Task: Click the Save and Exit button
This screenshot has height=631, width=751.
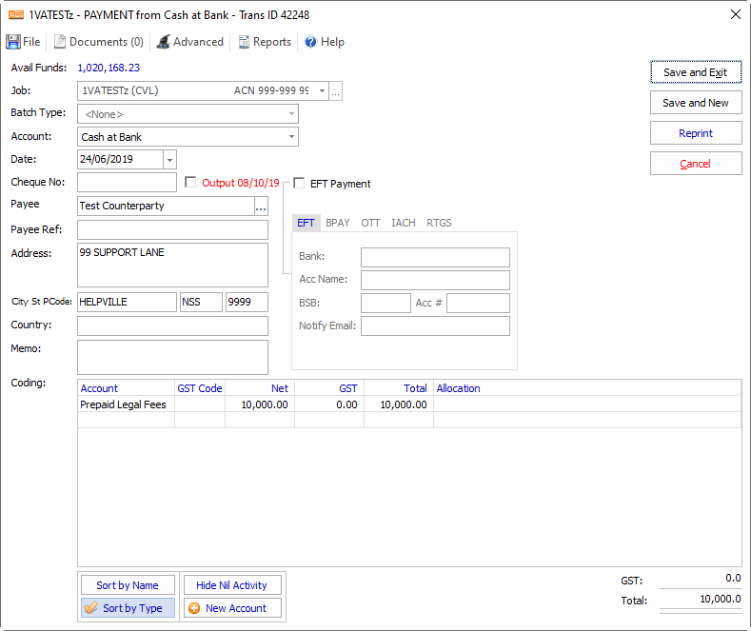Action: (695, 72)
